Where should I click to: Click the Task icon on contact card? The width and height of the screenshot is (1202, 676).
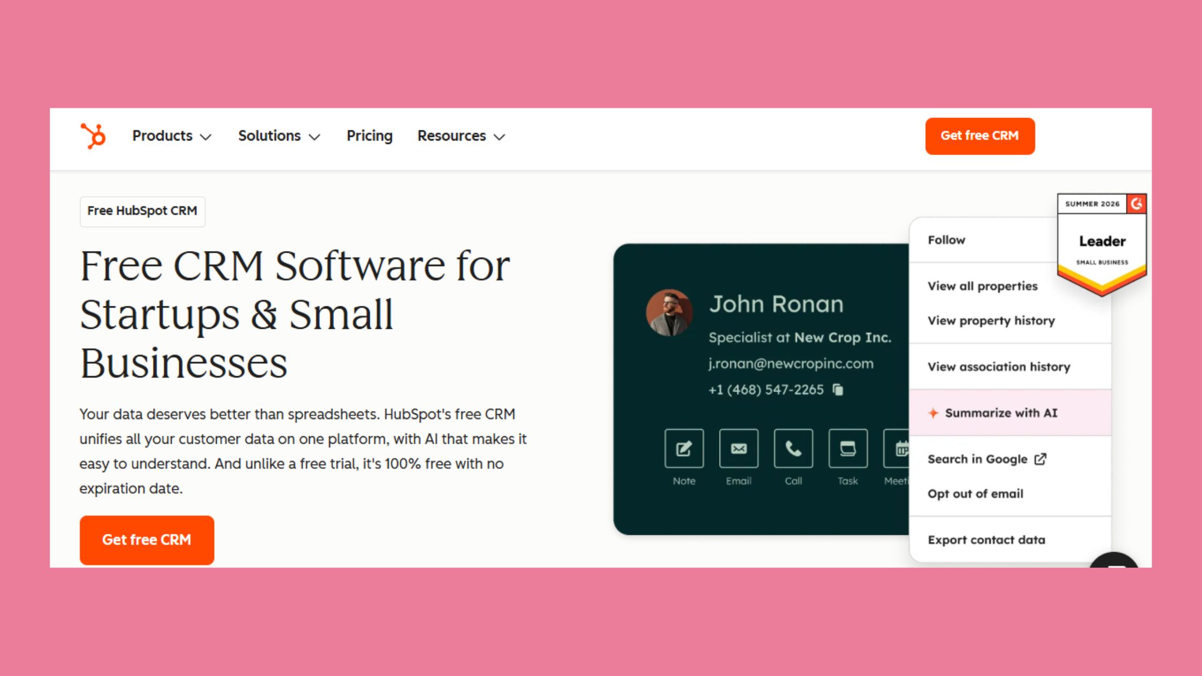pos(848,449)
